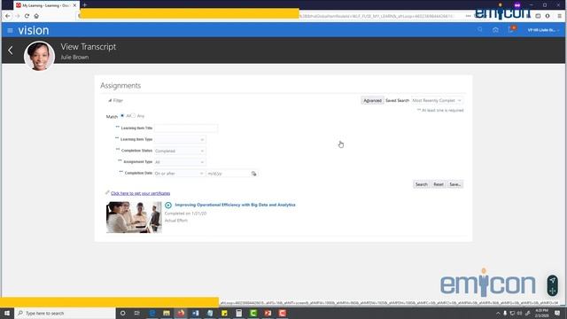Open the Saved Search dropdown
The height and width of the screenshot is (319, 567).
[437, 100]
